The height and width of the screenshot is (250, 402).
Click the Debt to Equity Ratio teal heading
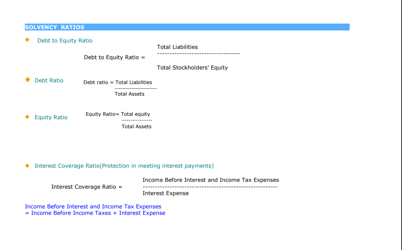[65, 40]
